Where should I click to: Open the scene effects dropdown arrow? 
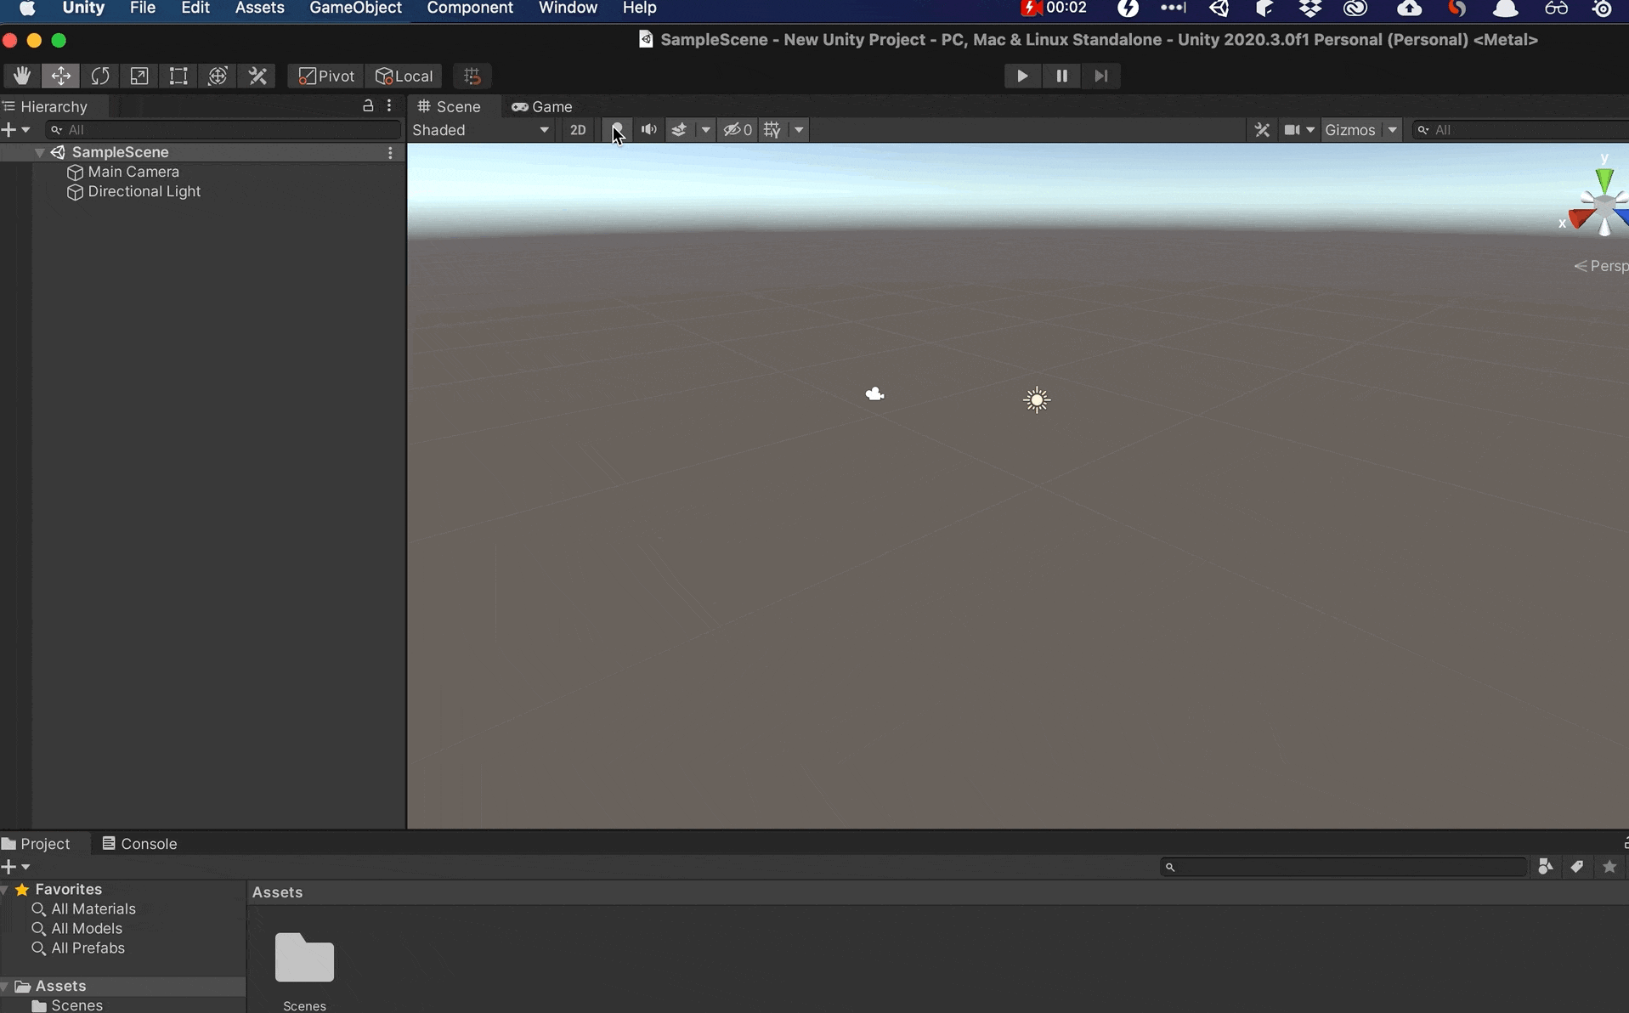[705, 130]
